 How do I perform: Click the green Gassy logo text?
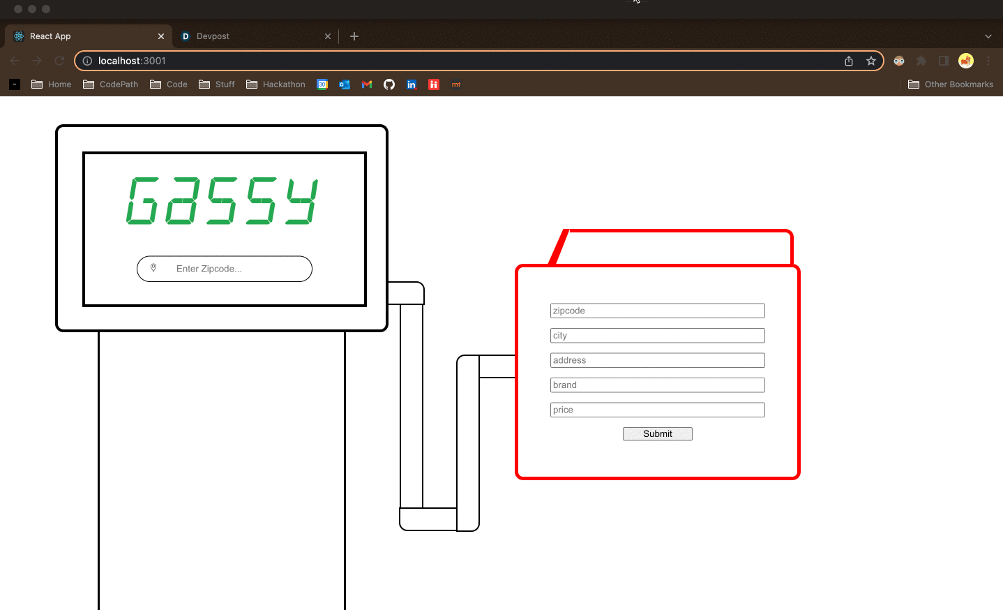coord(223,201)
